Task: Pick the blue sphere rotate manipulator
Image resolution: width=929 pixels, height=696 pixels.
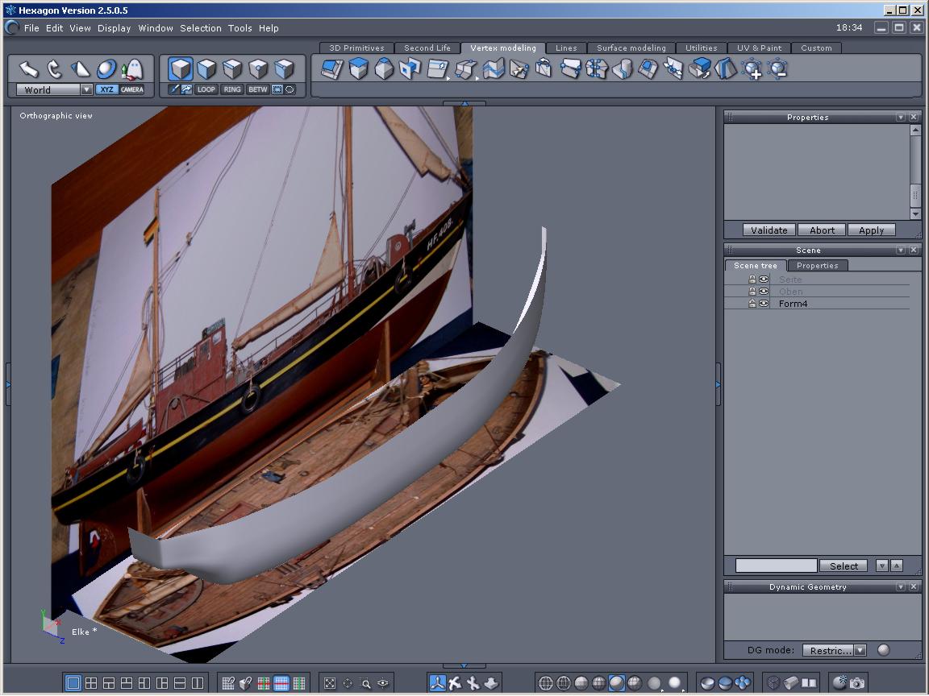Action: click(106, 69)
